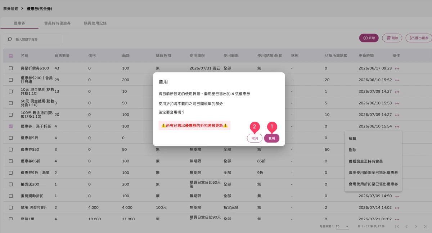Screen dimensions: 432x233
Task: Click the 試用 洗髮打8折 name cell
Action: coord(34,207)
